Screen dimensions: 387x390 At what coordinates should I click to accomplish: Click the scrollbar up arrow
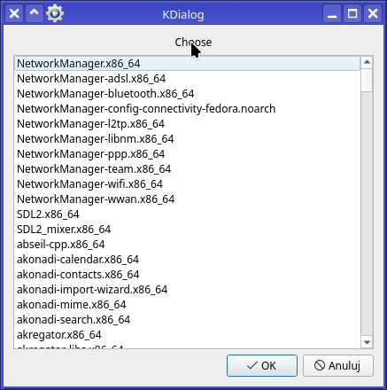click(367, 62)
